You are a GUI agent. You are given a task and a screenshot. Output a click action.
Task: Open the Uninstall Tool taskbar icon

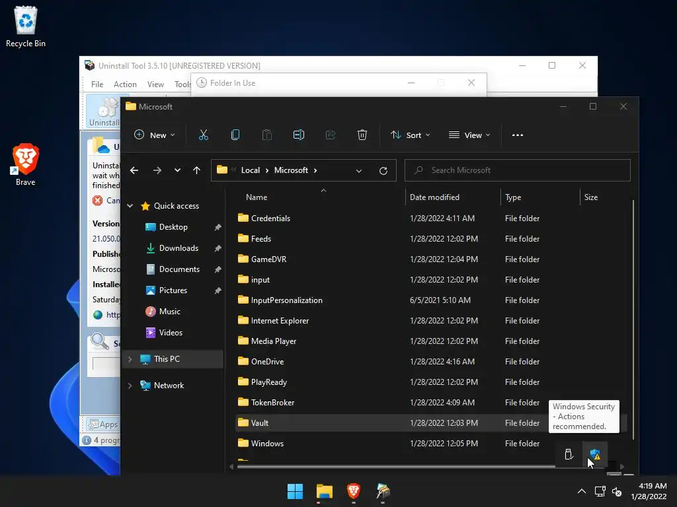pyautogui.click(x=383, y=491)
